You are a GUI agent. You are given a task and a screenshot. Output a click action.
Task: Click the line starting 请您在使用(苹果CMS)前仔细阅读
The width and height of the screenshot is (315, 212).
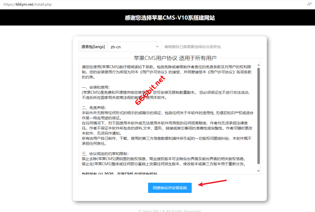pos(167,67)
